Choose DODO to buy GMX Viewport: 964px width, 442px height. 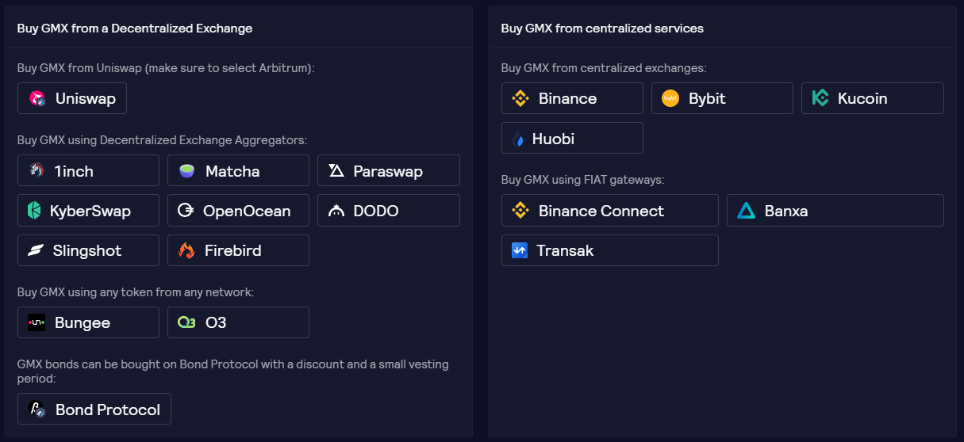click(388, 211)
